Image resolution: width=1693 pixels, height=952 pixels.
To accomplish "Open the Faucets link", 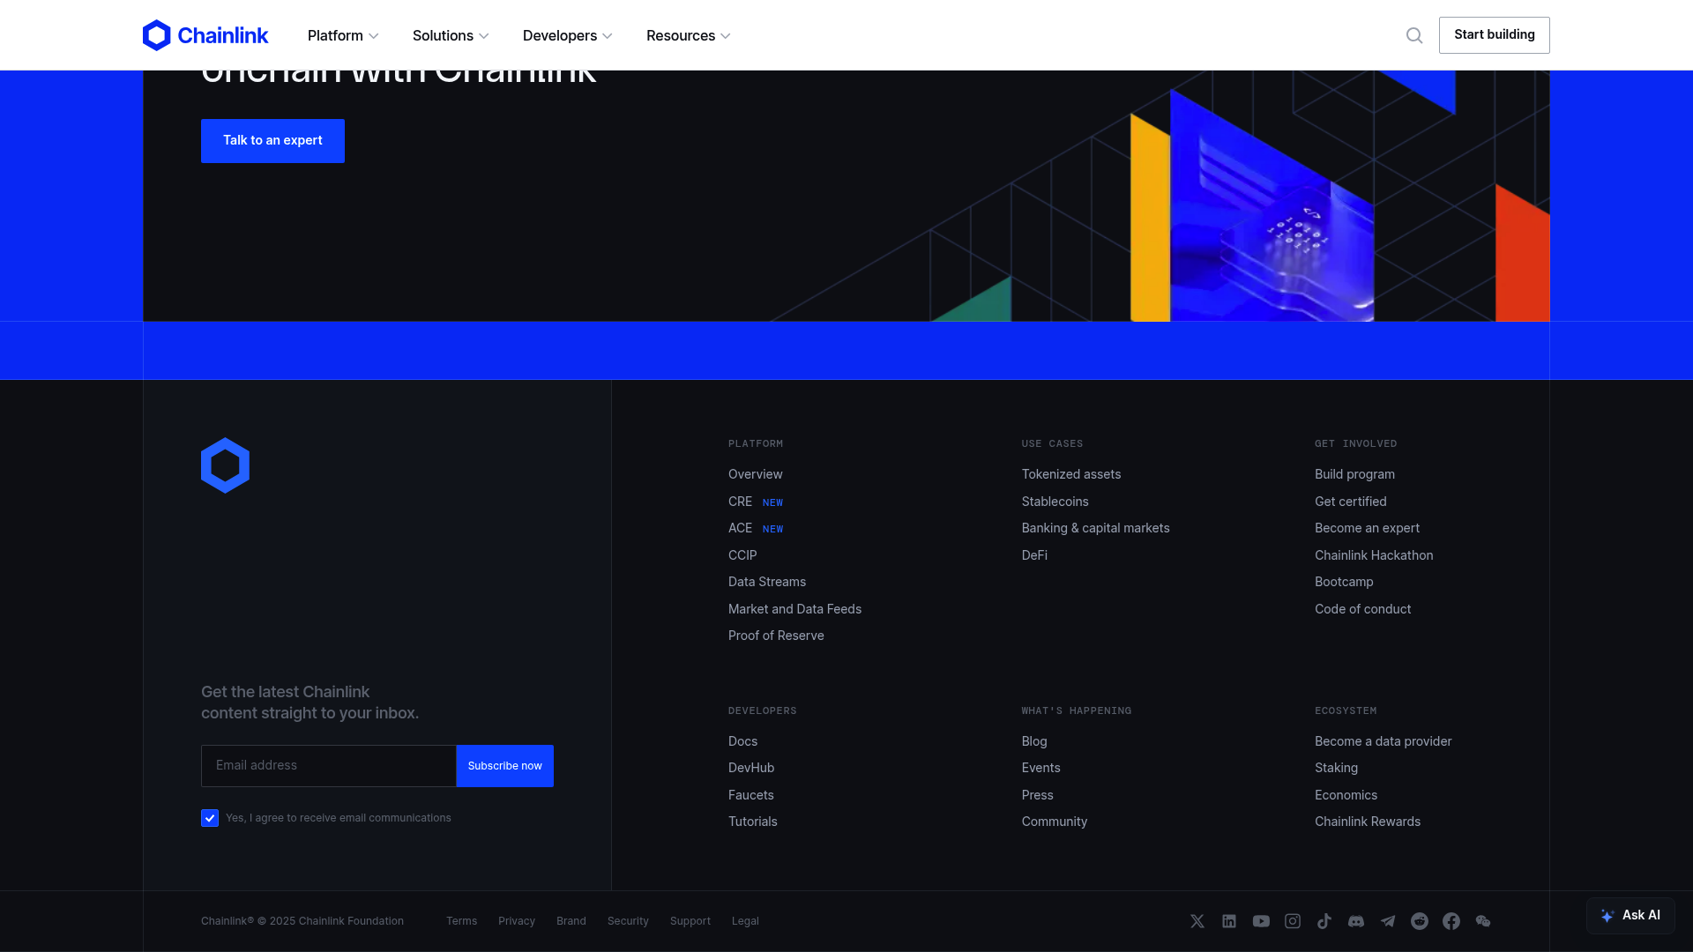I will pyautogui.click(x=751, y=795).
